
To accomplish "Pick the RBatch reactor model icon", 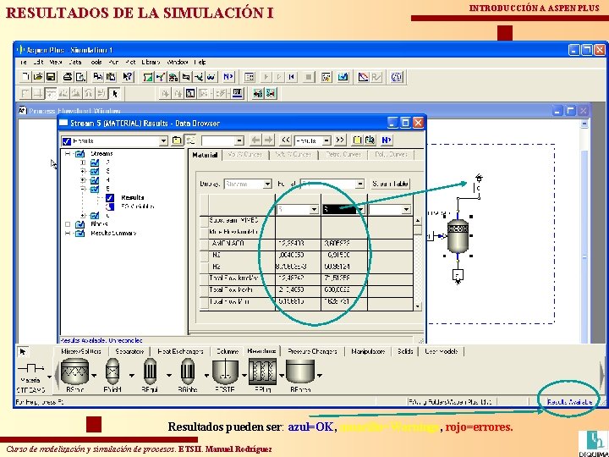I will 299,372.
